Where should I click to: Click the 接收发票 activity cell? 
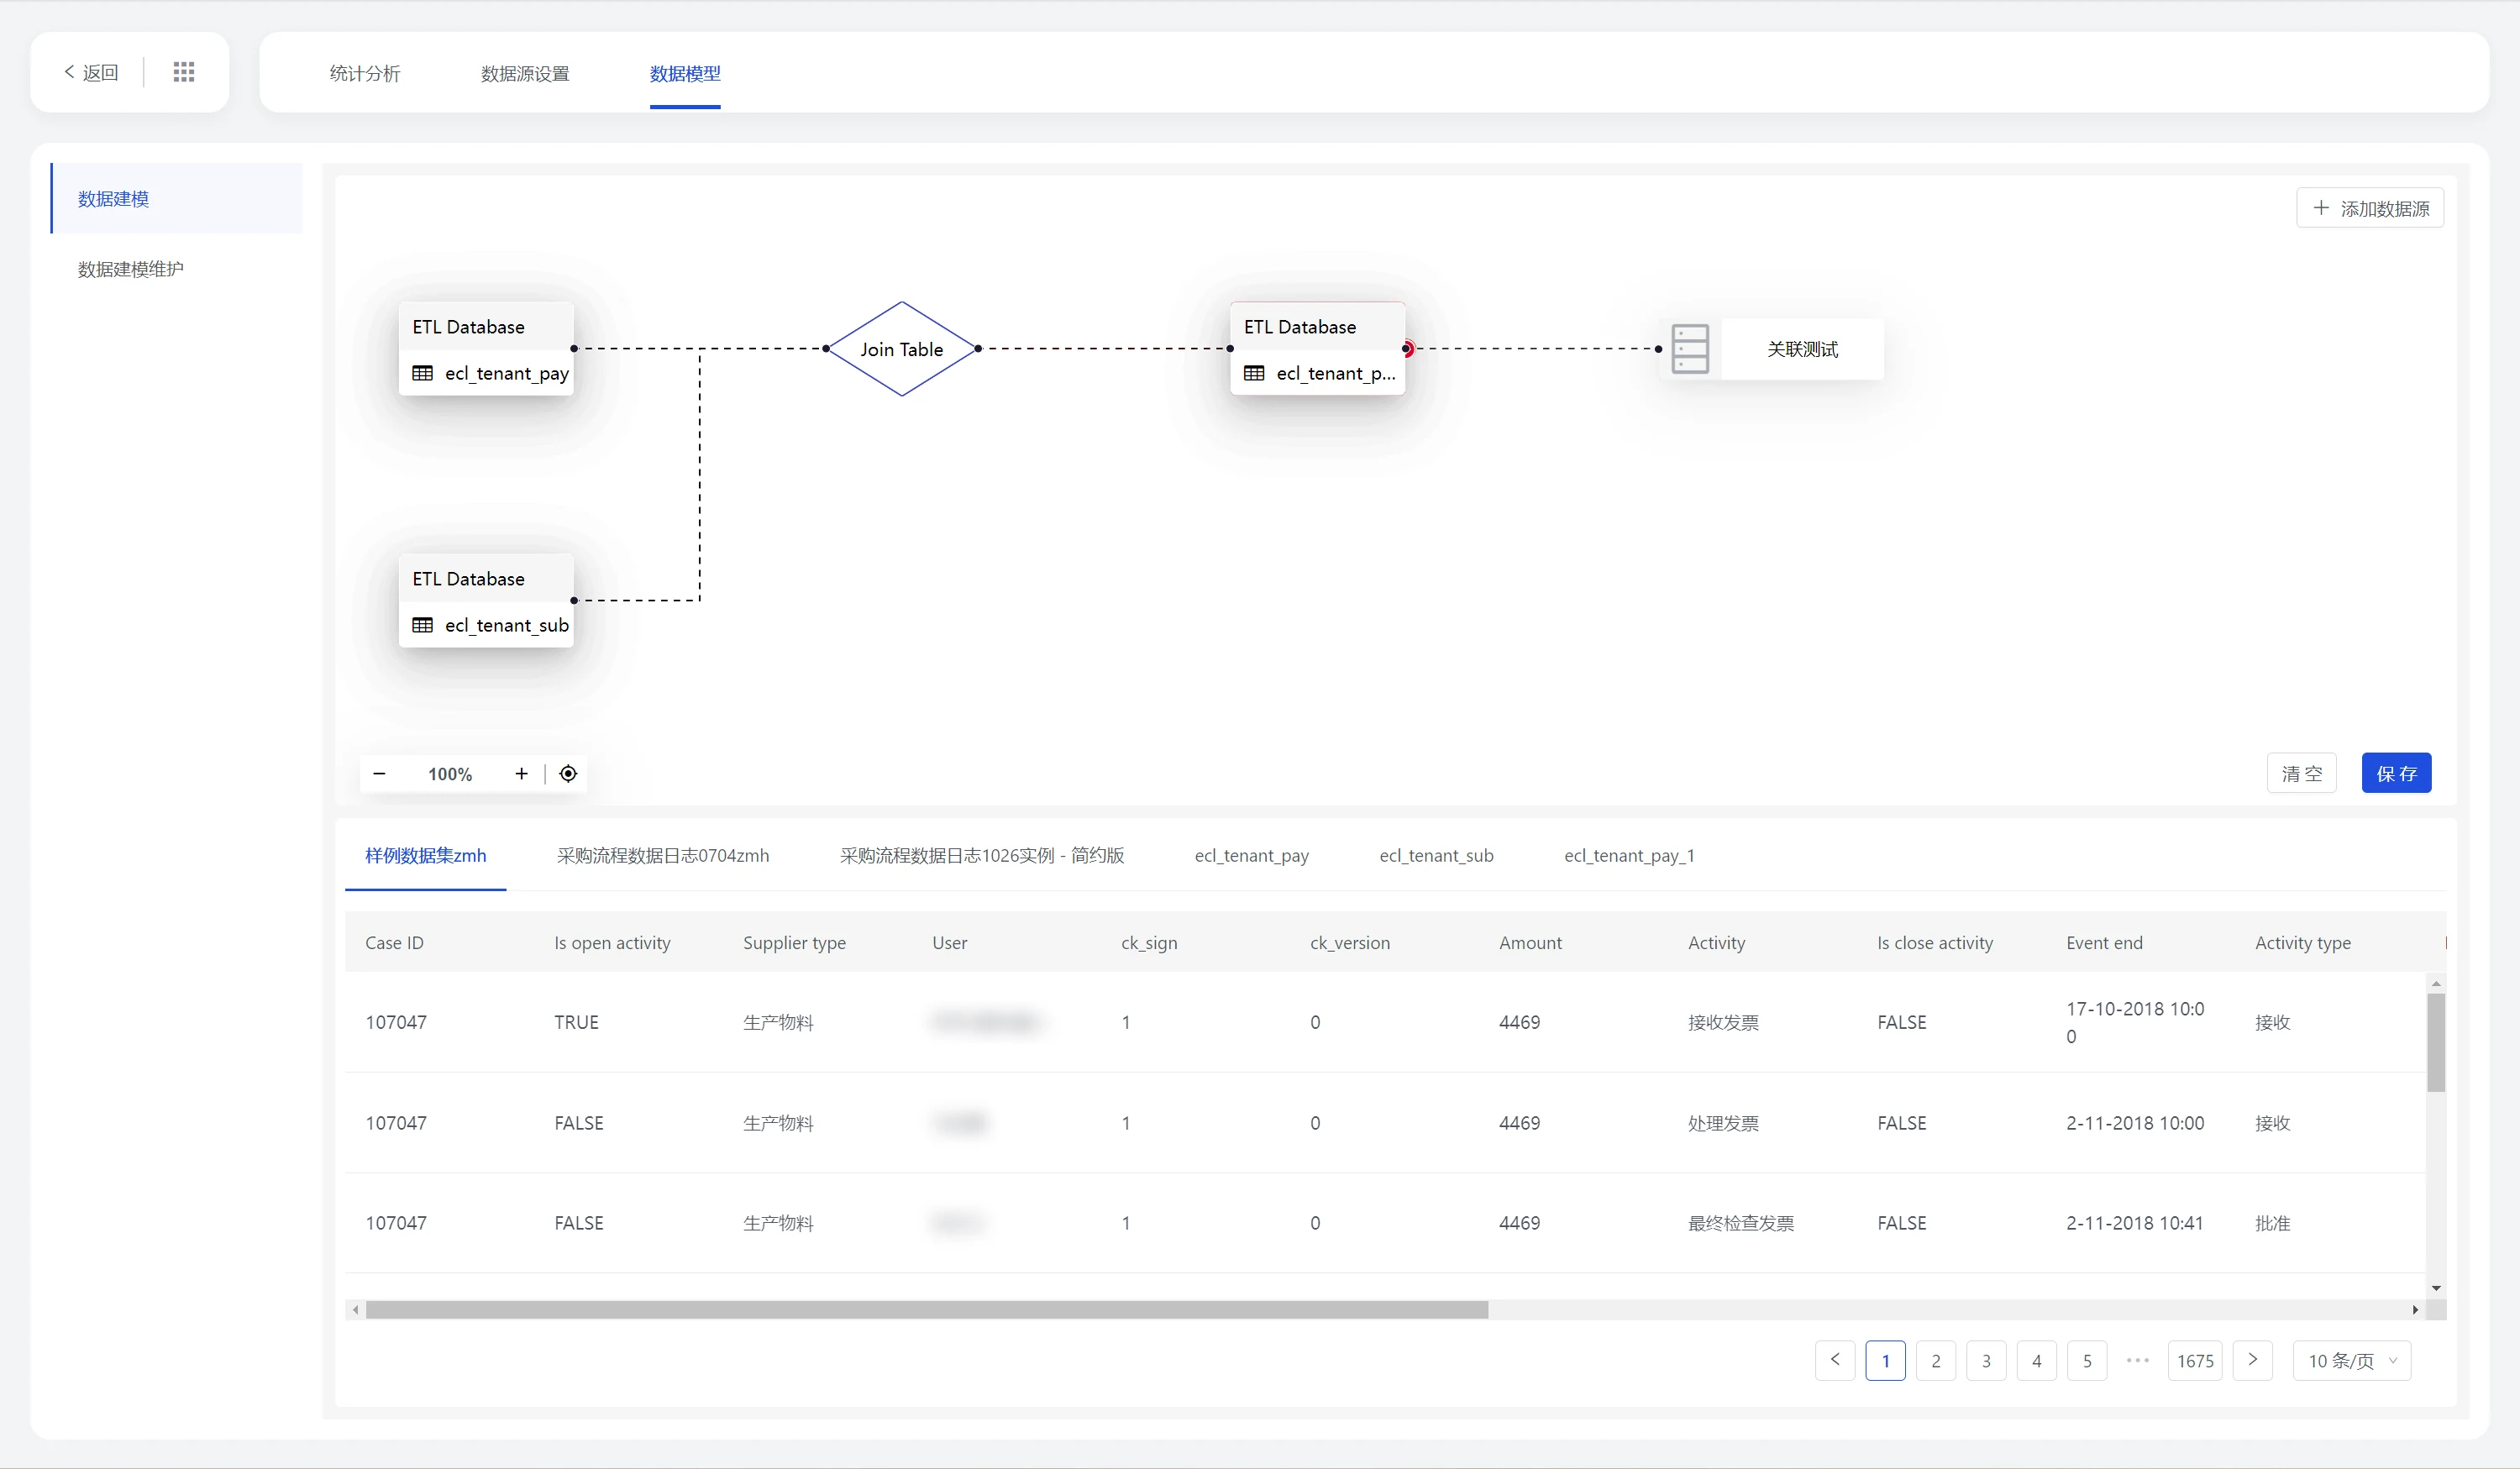(1723, 1022)
